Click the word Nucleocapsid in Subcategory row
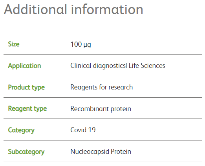The width and height of the screenshot is (205, 166). [x=90, y=152]
